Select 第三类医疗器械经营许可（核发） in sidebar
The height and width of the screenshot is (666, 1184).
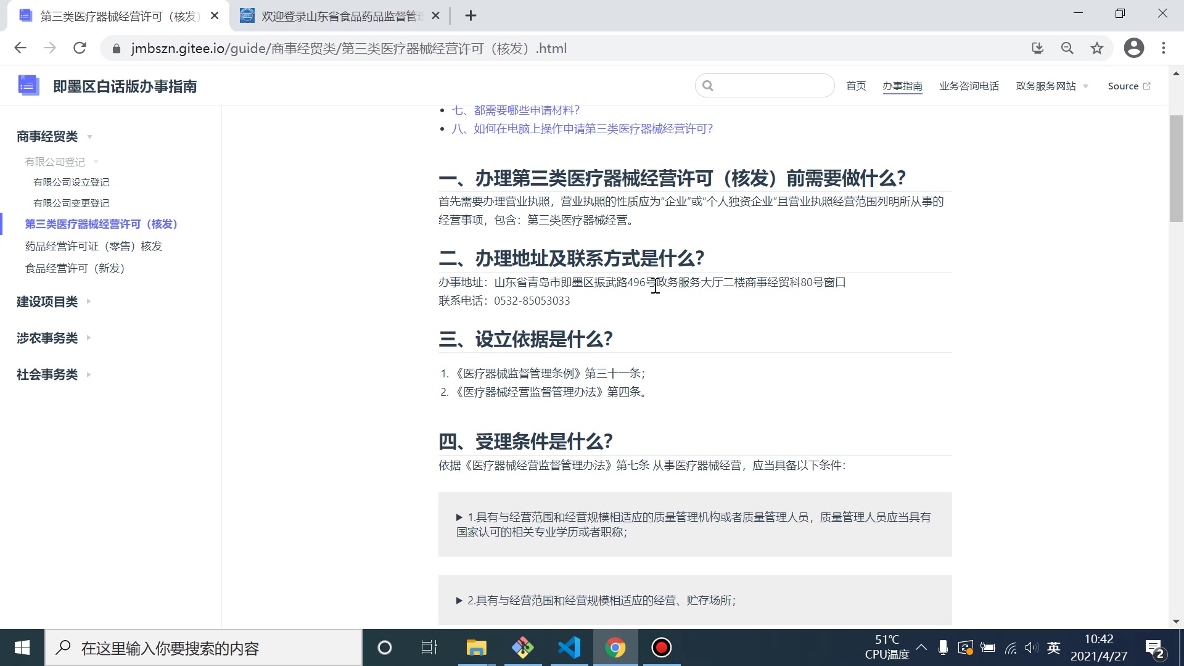point(102,224)
